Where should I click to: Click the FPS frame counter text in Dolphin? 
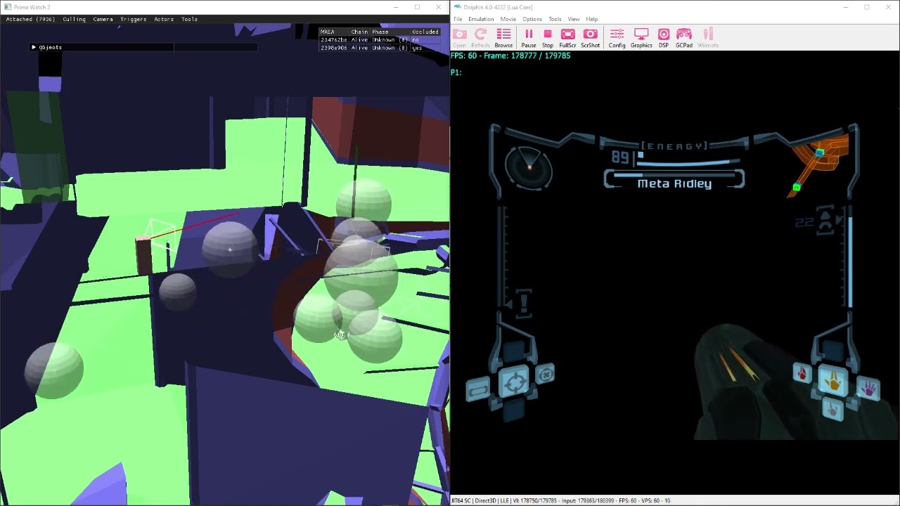510,56
